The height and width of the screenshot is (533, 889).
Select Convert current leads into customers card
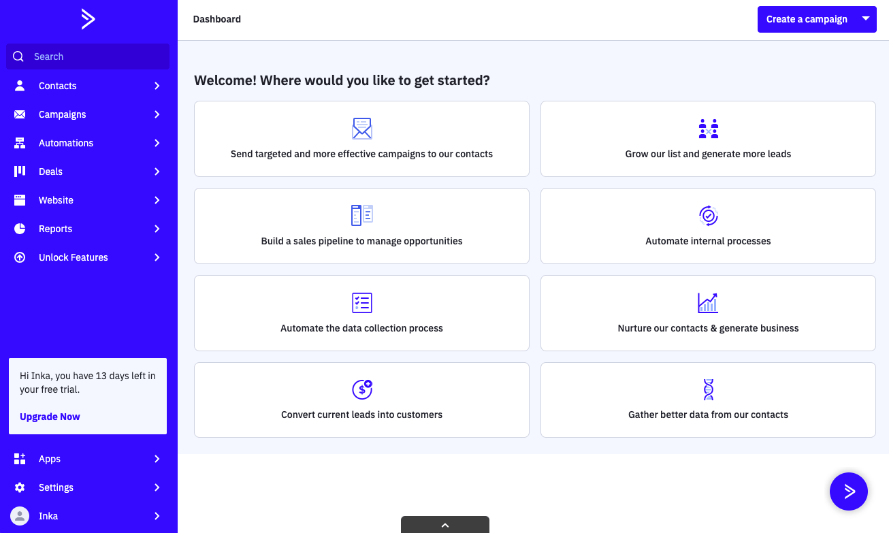point(361,400)
